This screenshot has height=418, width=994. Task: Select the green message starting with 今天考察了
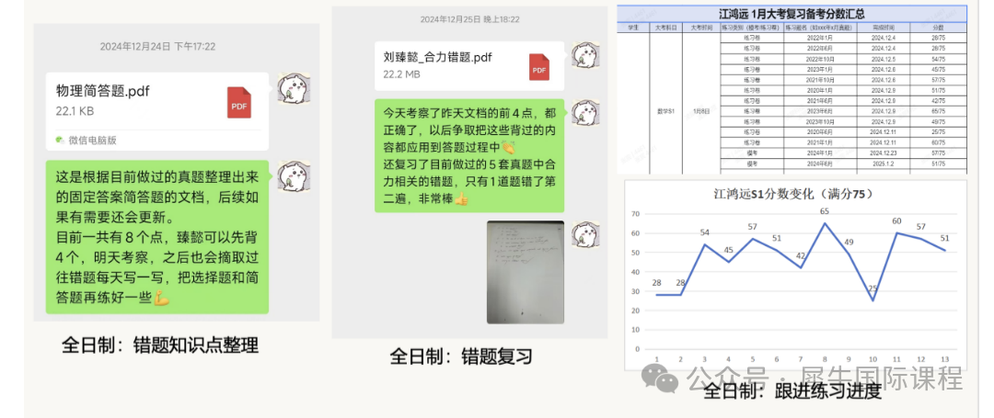467,154
